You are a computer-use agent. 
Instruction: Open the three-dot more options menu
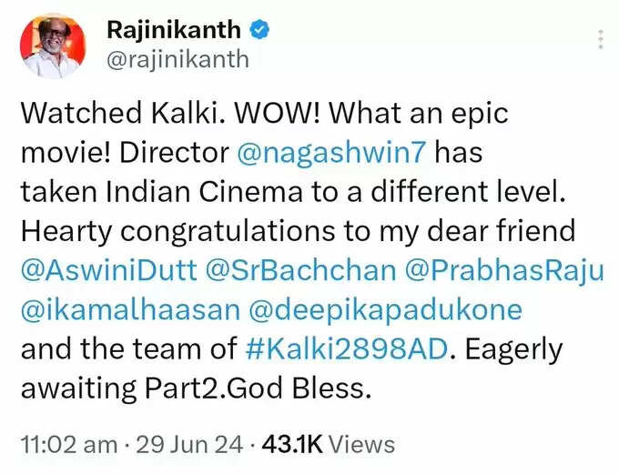[601, 39]
